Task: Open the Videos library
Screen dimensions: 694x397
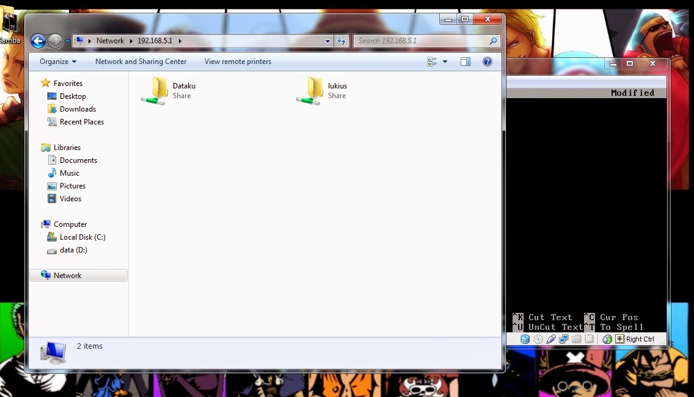Action: pyautogui.click(x=70, y=198)
